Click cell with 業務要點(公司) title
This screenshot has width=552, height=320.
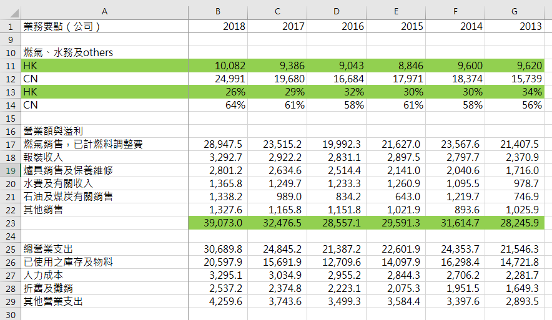coord(104,26)
